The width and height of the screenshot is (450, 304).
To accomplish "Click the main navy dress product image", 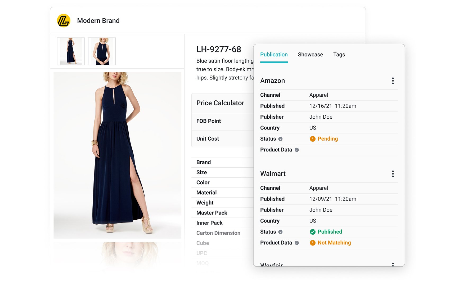I will (x=117, y=155).
